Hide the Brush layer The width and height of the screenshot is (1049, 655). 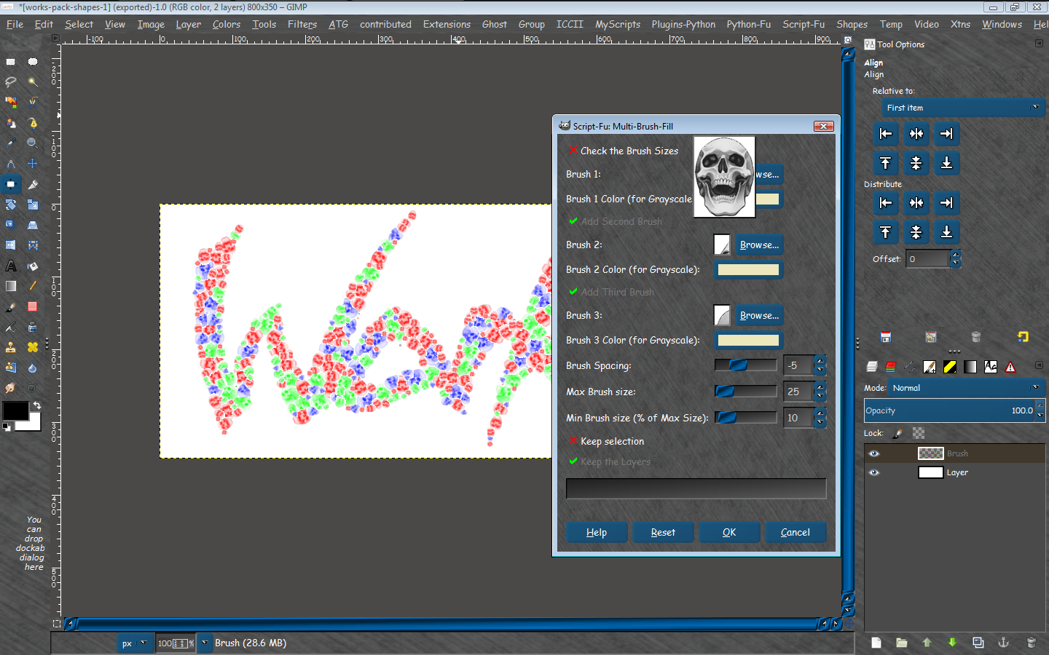tap(874, 453)
